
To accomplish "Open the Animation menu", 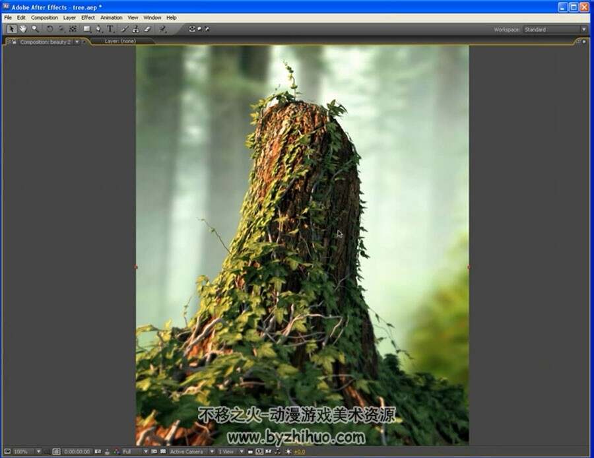I will point(111,17).
